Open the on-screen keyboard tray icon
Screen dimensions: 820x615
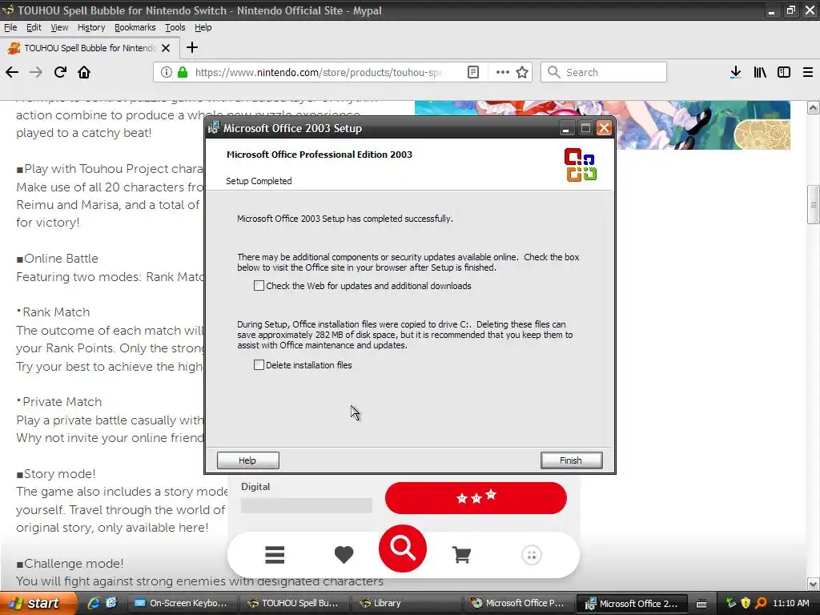(x=701, y=604)
